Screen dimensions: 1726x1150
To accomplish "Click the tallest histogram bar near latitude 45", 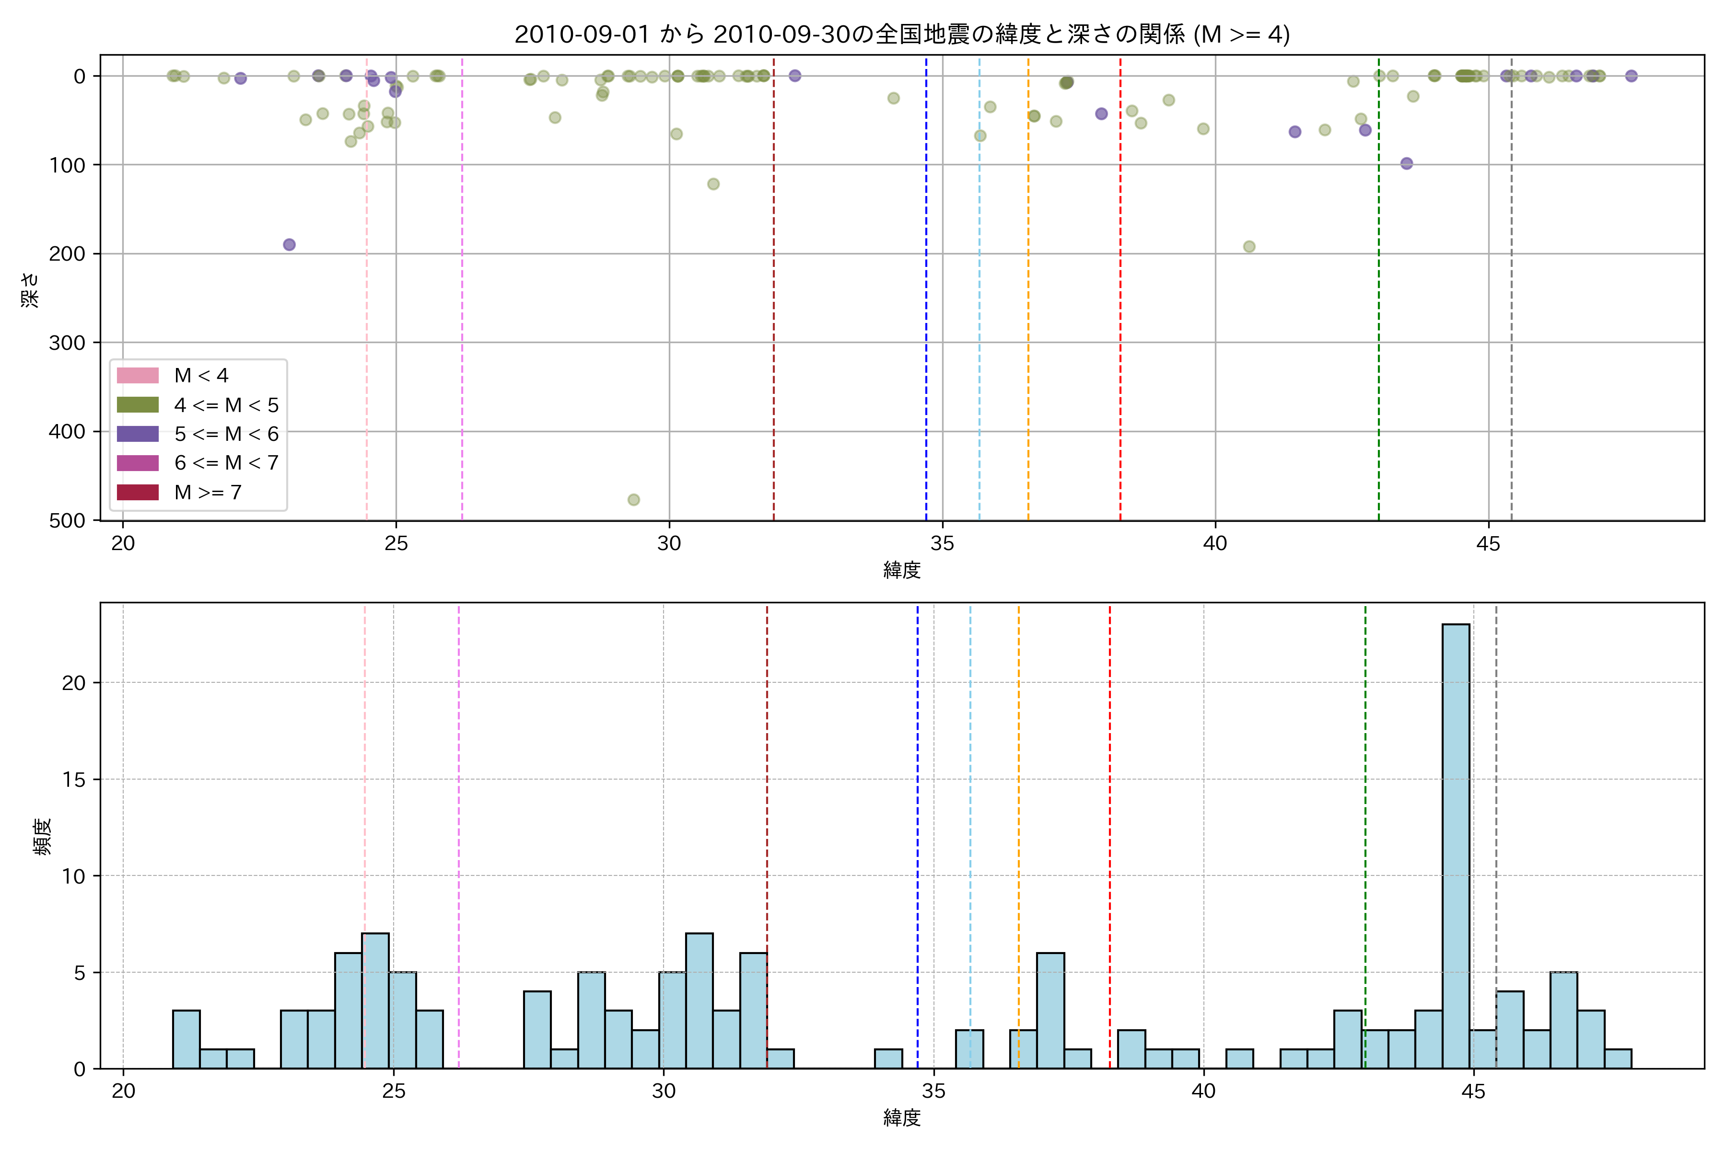I will point(1455,843).
